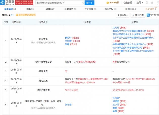The width and height of the screenshot is (159, 115).
Task: Clear the search box with x icon
Action: pos(83,3)
